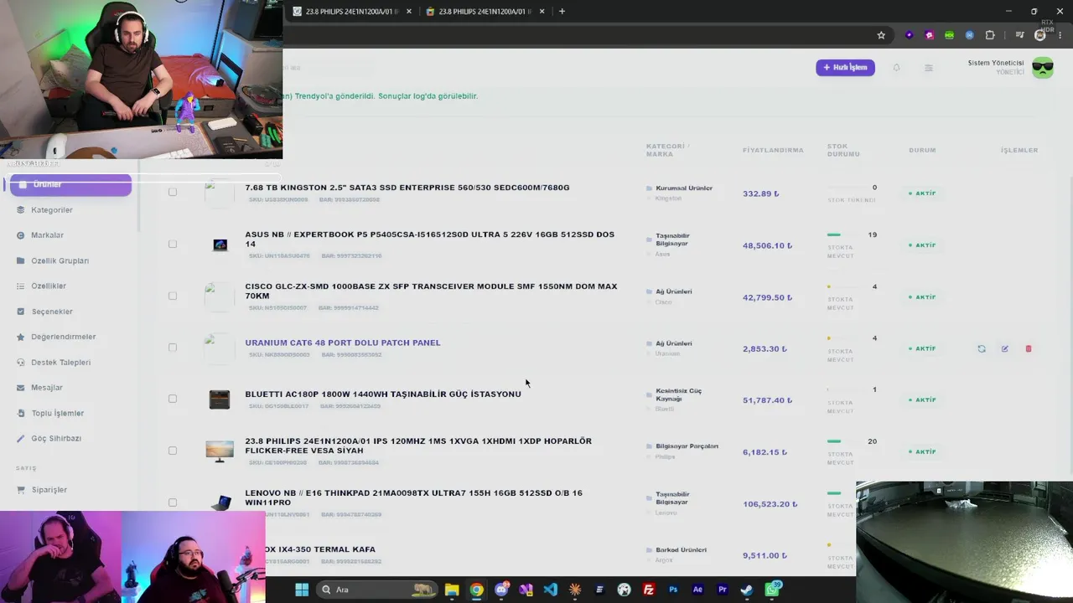Open Değerlendirmeler in the sidebar
The height and width of the screenshot is (603, 1073).
click(x=64, y=337)
